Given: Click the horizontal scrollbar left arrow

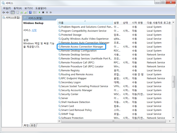Looking at the screenshot, I should 59,121.
